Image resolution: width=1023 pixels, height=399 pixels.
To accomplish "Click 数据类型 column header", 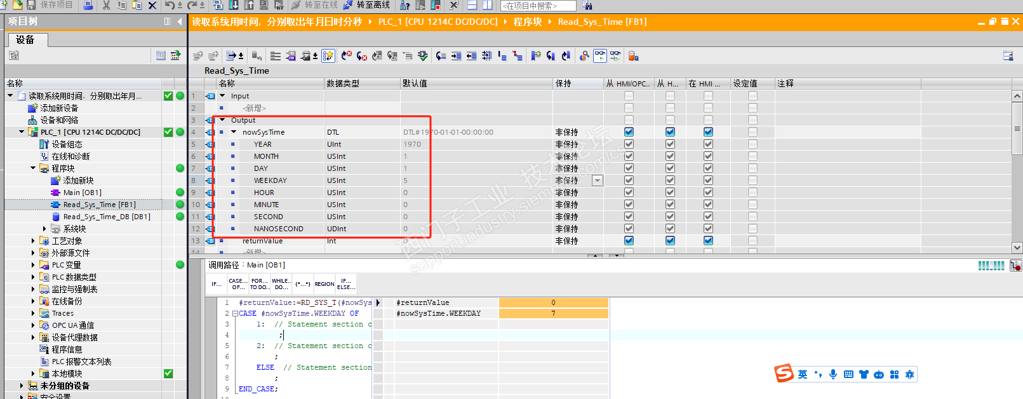I will point(362,83).
